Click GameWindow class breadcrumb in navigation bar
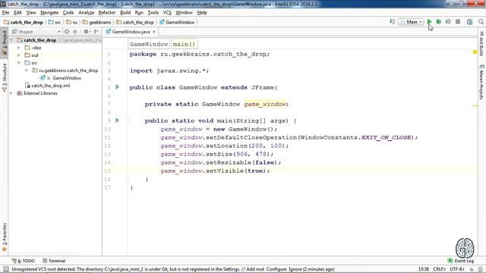This screenshot has height=273, width=486. point(177,22)
